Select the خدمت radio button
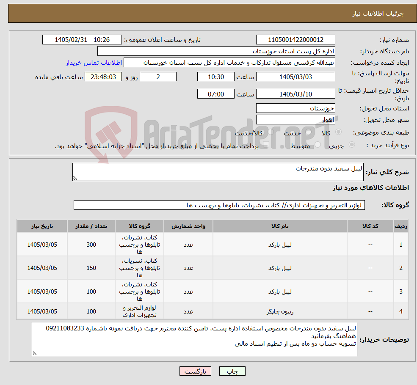The width and height of the screenshot is (417, 385). (308, 132)
